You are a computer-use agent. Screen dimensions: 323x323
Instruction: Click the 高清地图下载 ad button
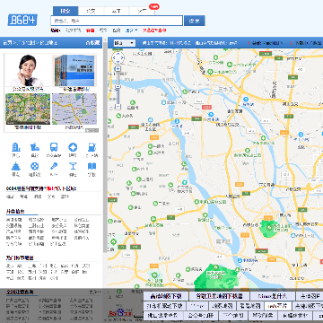[166, 296]
